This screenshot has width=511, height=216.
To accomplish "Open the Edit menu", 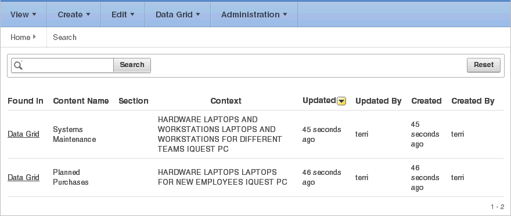I will [x=123, y=14].
